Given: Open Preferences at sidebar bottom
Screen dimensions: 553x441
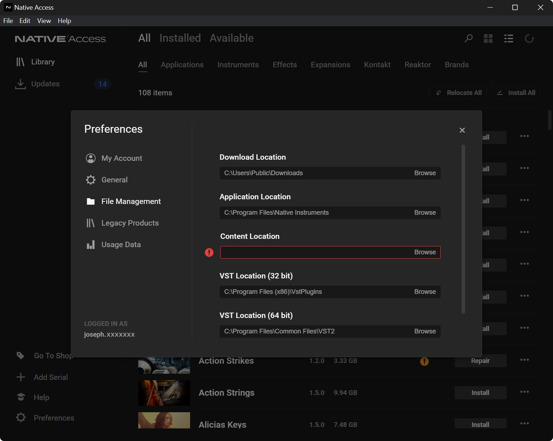Looking at the screenshot, I should (45, 418).
